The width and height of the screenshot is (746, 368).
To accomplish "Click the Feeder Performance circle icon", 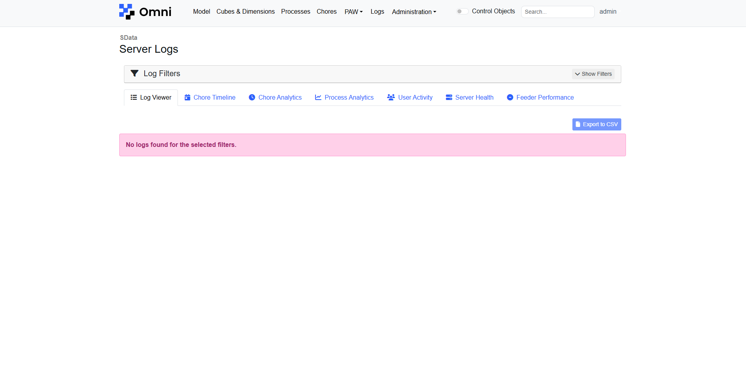I will pos(510,97).
